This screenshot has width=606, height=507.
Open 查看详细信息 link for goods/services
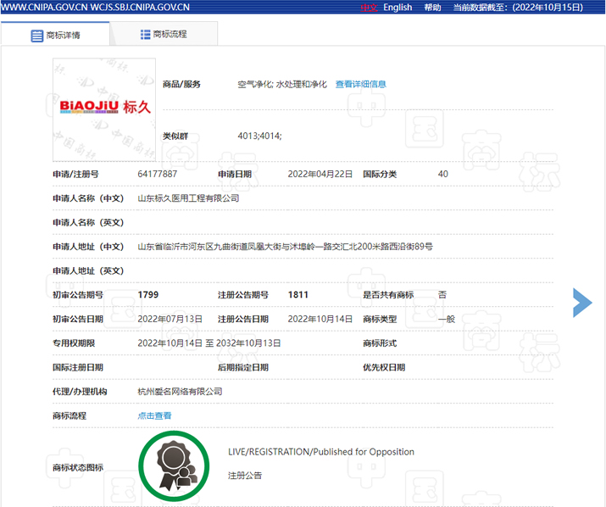tap(360, 84)
